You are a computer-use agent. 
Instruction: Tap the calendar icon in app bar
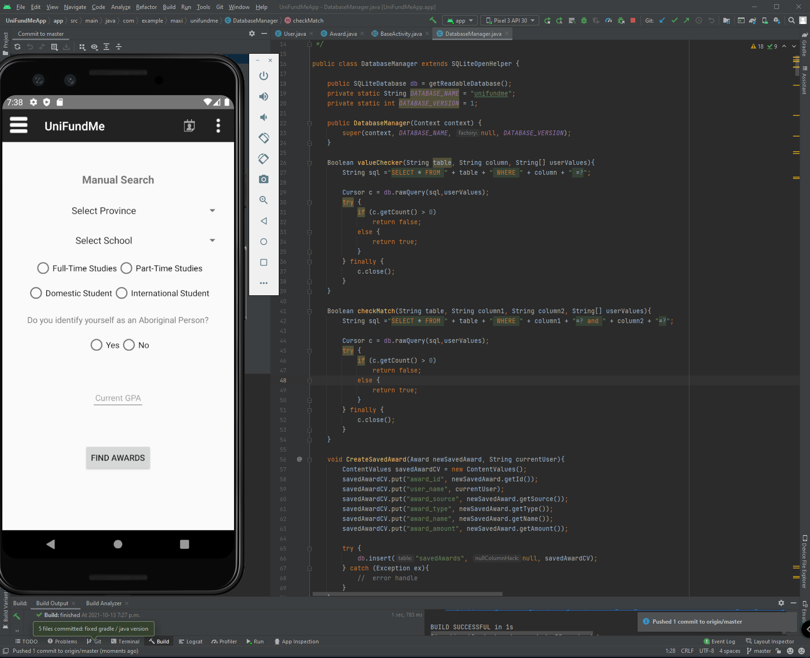click(x=189, y=126)
